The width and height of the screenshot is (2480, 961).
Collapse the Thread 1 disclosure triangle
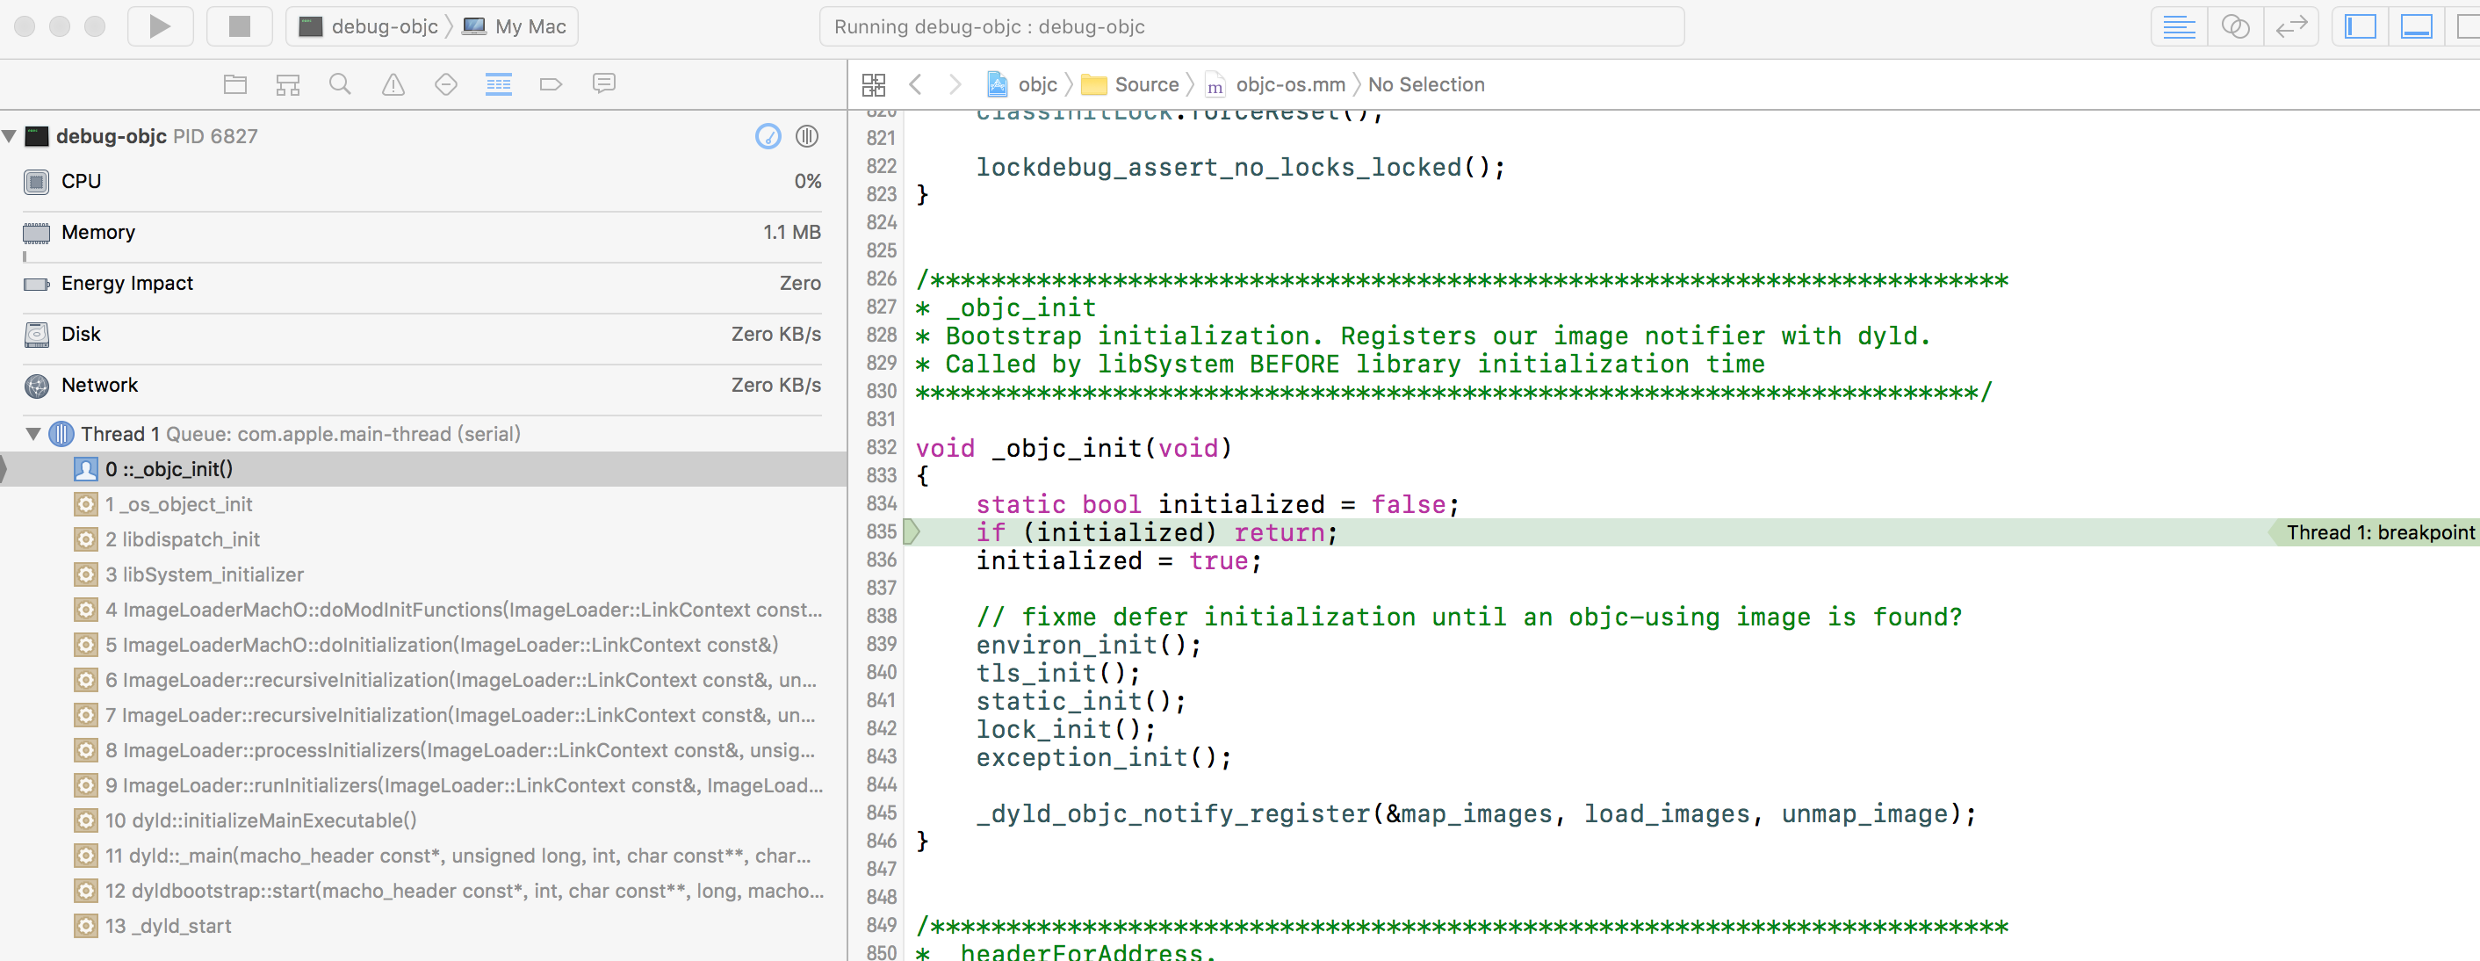click(33, 434)
